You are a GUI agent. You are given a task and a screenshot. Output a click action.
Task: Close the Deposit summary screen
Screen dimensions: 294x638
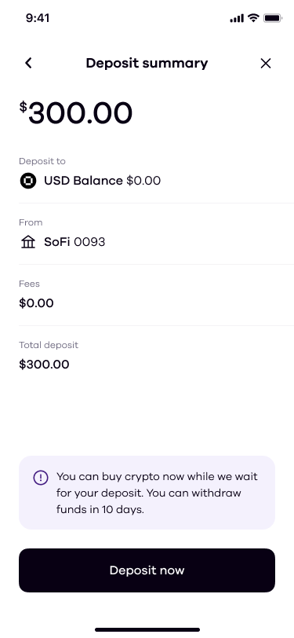(266, 63)
